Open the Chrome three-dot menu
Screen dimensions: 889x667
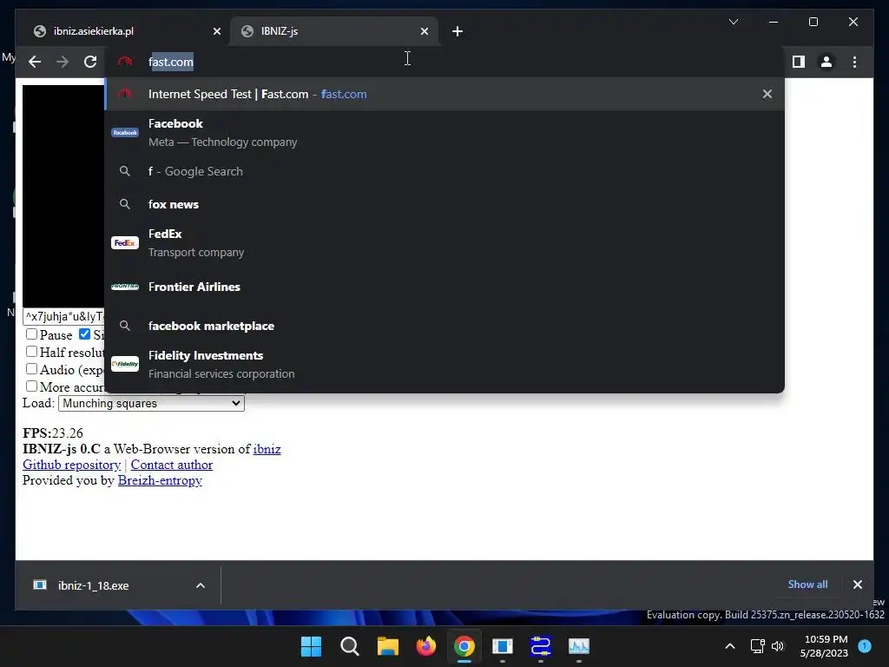[x=854, y=62]
